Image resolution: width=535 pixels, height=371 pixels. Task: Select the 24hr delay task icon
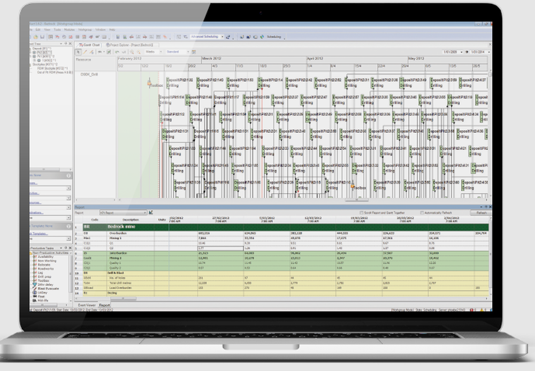pos(34,285)
